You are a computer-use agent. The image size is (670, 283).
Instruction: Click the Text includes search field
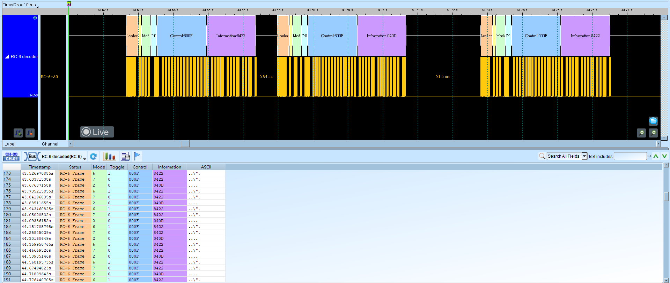pos(630,156)
